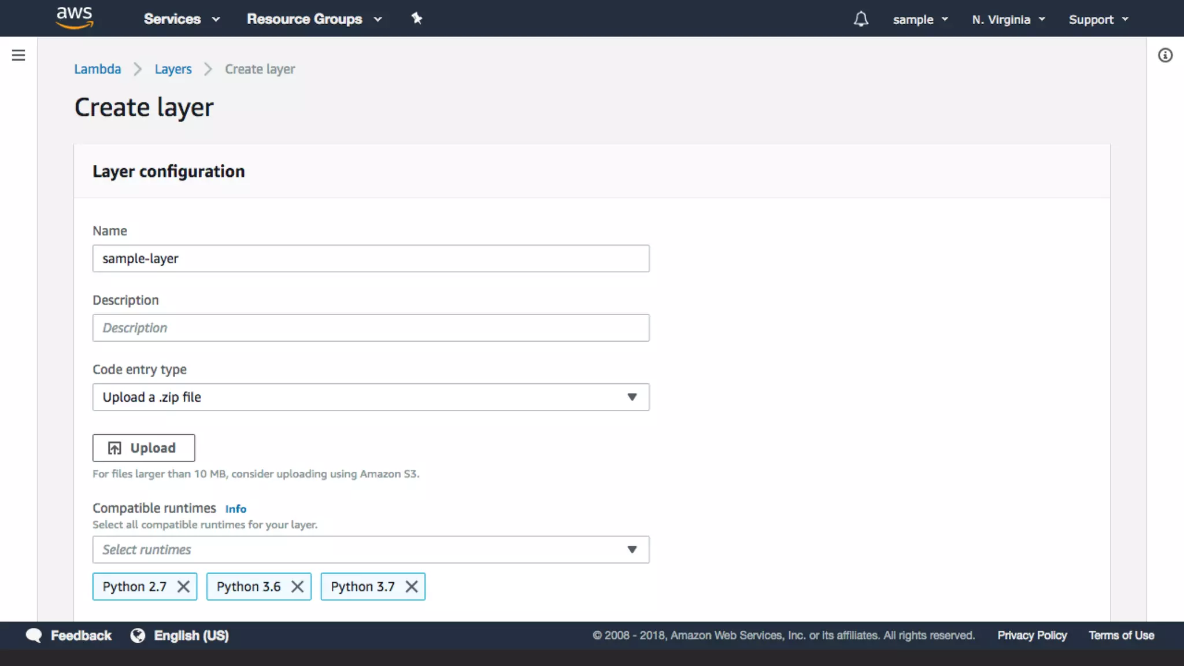Screen dimensions: 1184x666
Task: Open the notifications bell
Action: [861, 19]
